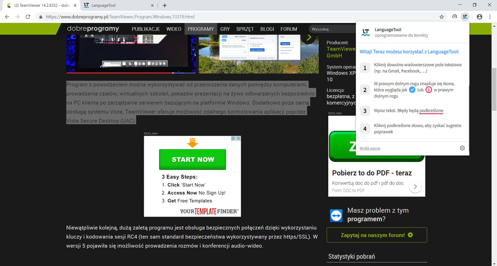Viewport: 497px width, 266px height.
Task: Open the Chrome profile avatar icon
Action: coord(479,17)
